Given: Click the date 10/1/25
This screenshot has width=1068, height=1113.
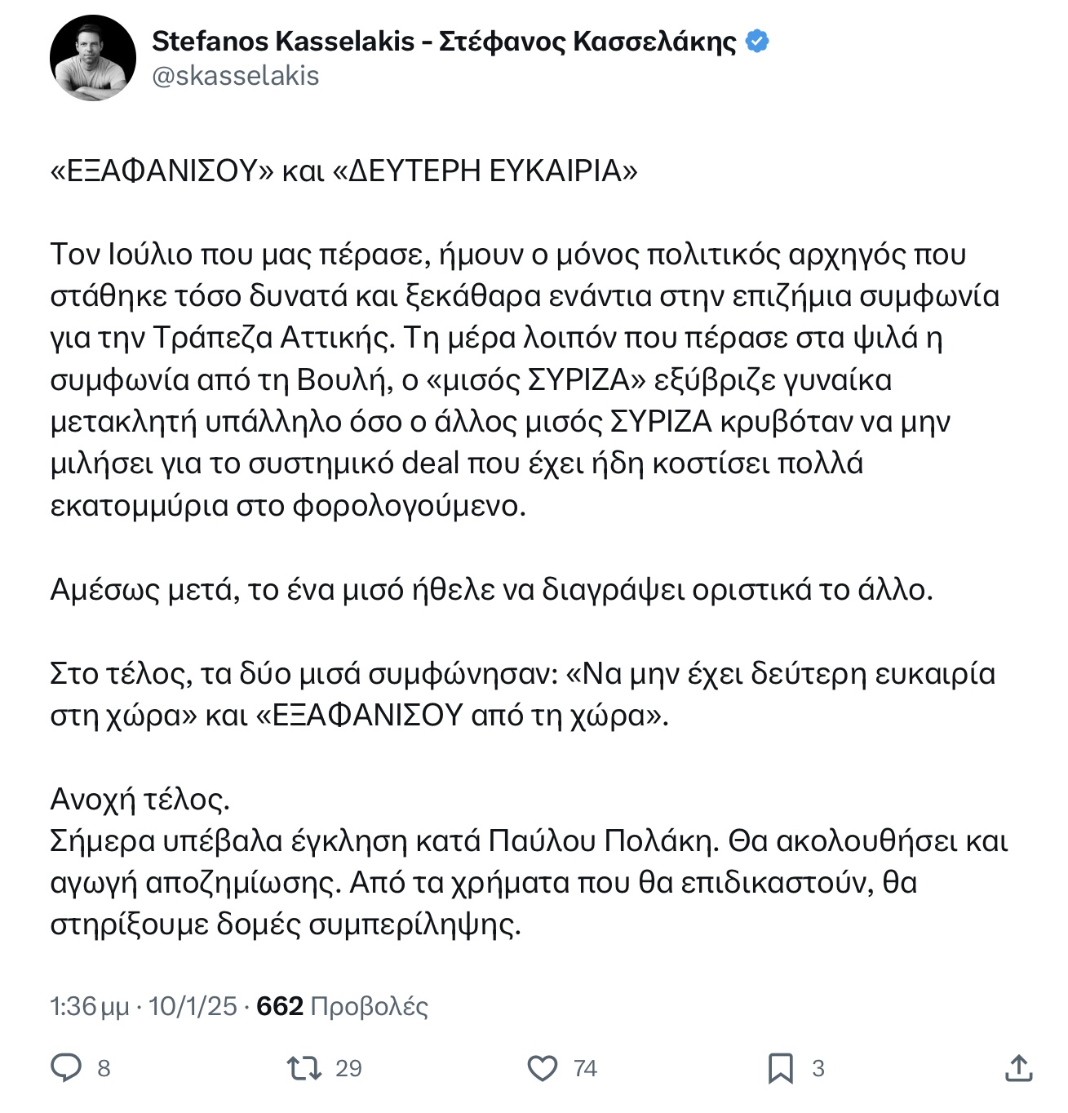Looking at the screenshot, I should [193, 1006].
